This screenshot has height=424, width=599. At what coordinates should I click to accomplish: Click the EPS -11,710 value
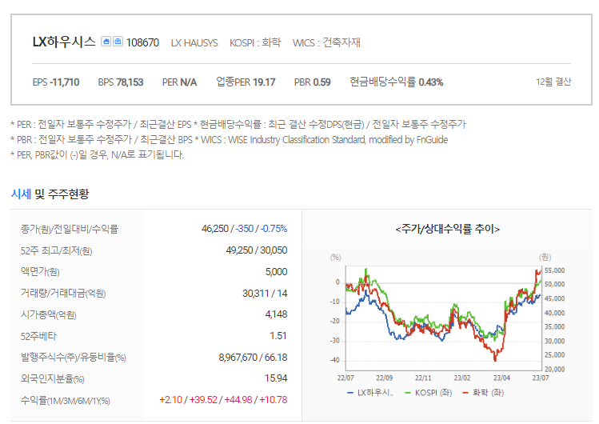[x=56, y=82]
